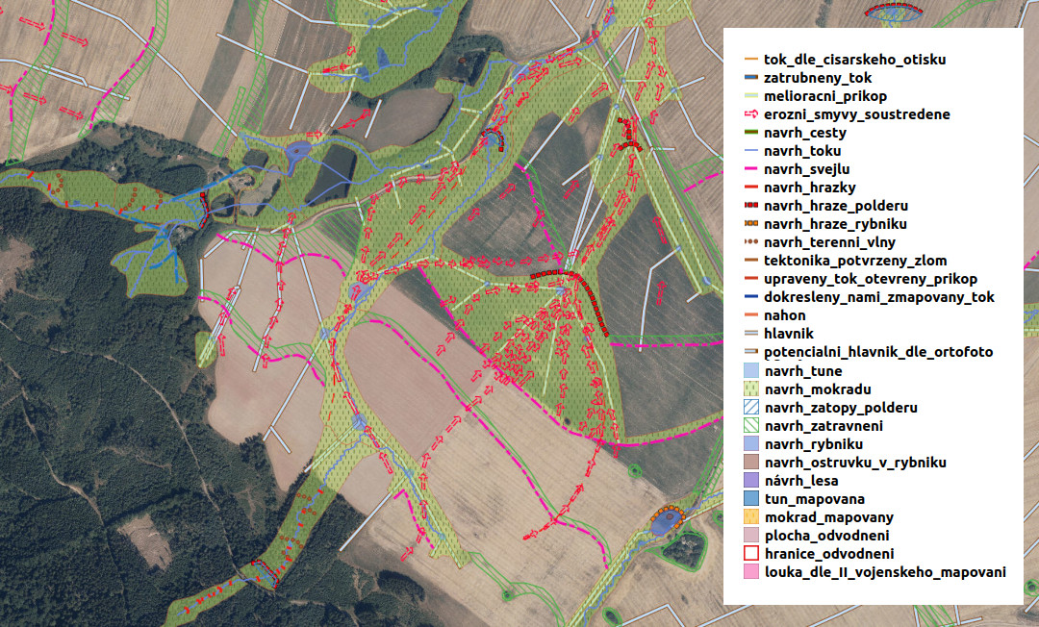The image size is (1039, 627).
Task: Click the navrh_zatravneni green hatched symbol
Action: (x=751, y=426)
